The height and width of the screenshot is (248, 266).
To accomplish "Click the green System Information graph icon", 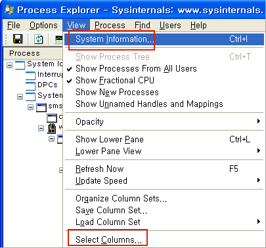I will [58, 39].
